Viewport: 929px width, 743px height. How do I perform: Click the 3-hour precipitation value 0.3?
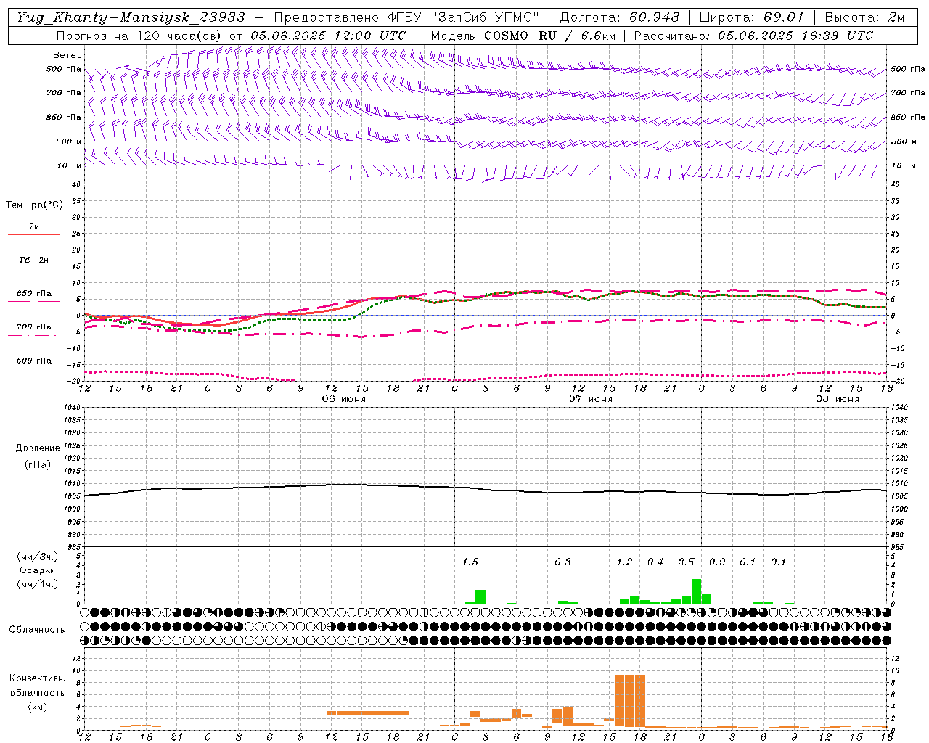562,562
